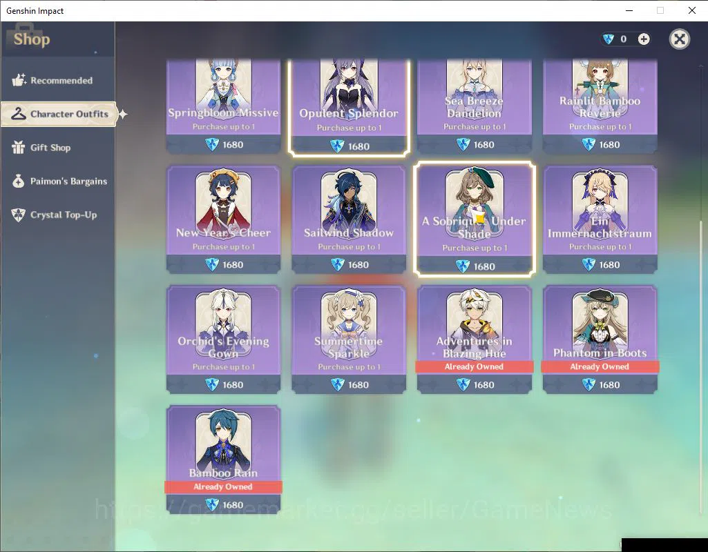Screen dimensions: 708x552
Task: Click the crystal icon on Orchid's Evening Gown price
Action: point(212,385)
